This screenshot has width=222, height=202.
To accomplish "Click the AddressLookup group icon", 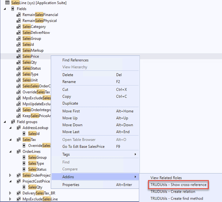I will (18, 128).
